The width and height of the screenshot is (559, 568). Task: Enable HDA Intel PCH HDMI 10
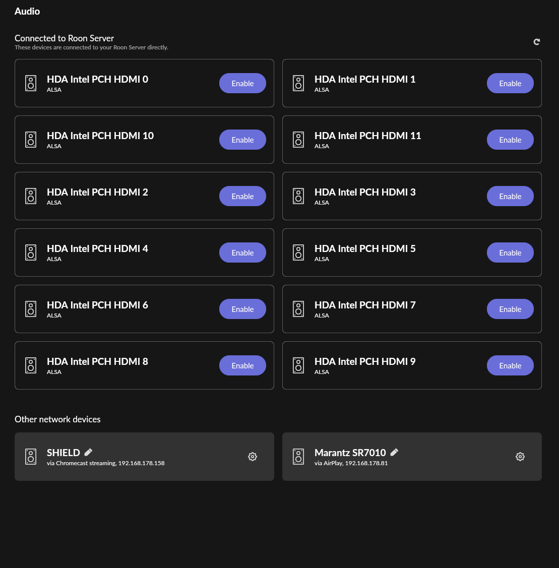click(x=243, y=140)
